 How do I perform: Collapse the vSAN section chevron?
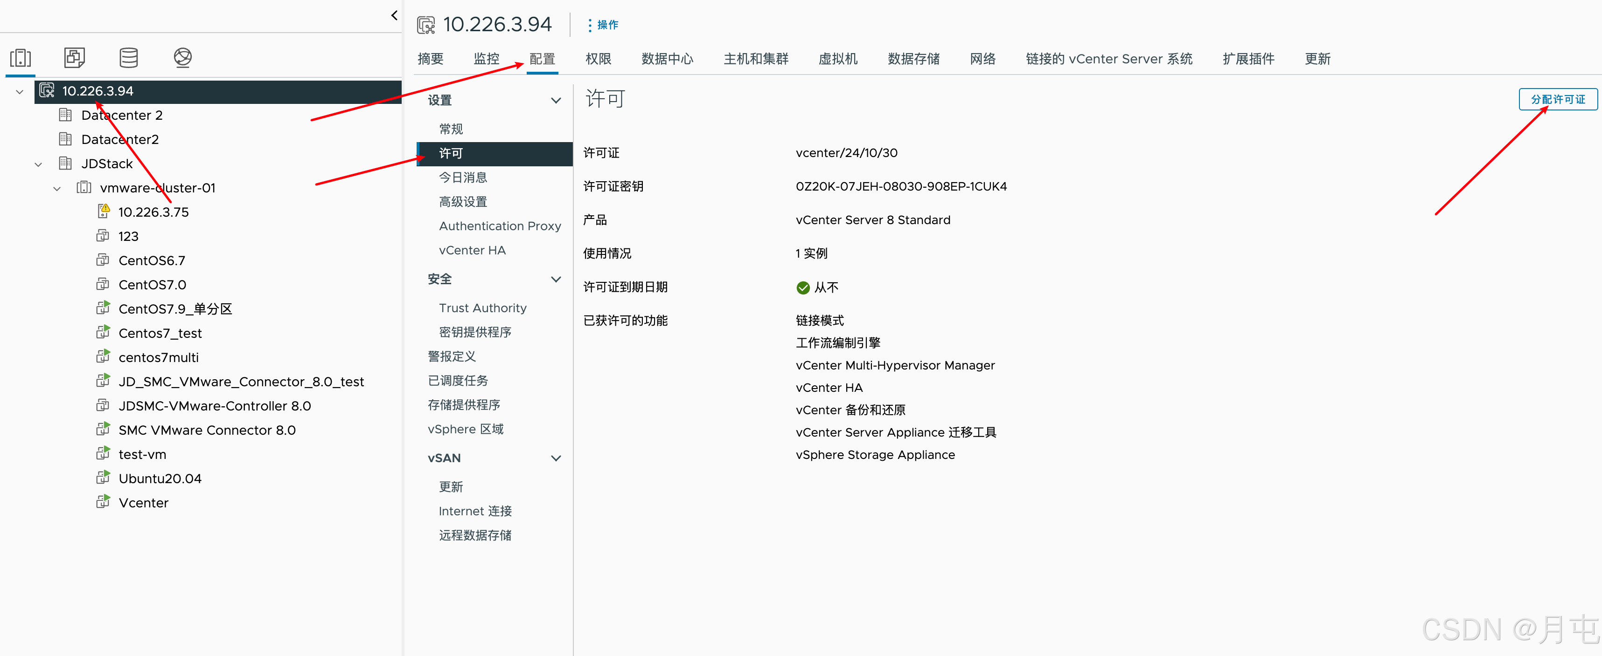pyautogui.click(x=556, y=458)
